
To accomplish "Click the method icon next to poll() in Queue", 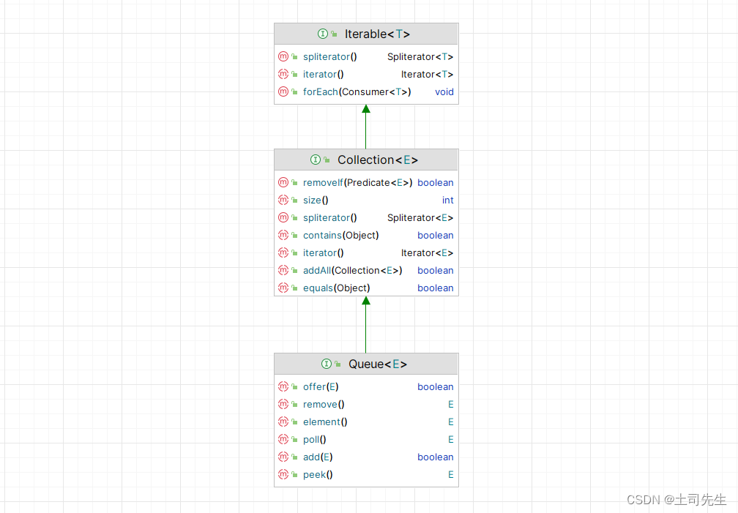I will pos(283,439).
